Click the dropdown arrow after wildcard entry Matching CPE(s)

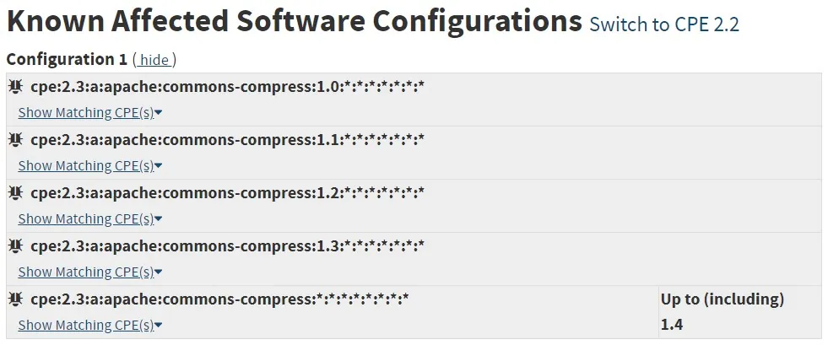point(159,326)
